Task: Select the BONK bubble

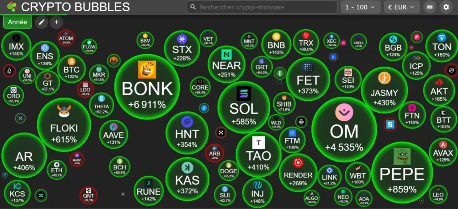Action: coord(147,87)
